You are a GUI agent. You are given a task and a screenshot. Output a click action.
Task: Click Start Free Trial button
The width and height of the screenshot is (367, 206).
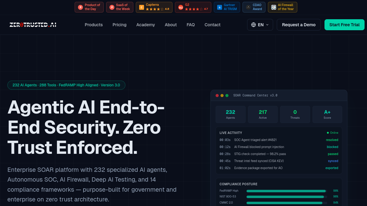click(x=344, y=25)
